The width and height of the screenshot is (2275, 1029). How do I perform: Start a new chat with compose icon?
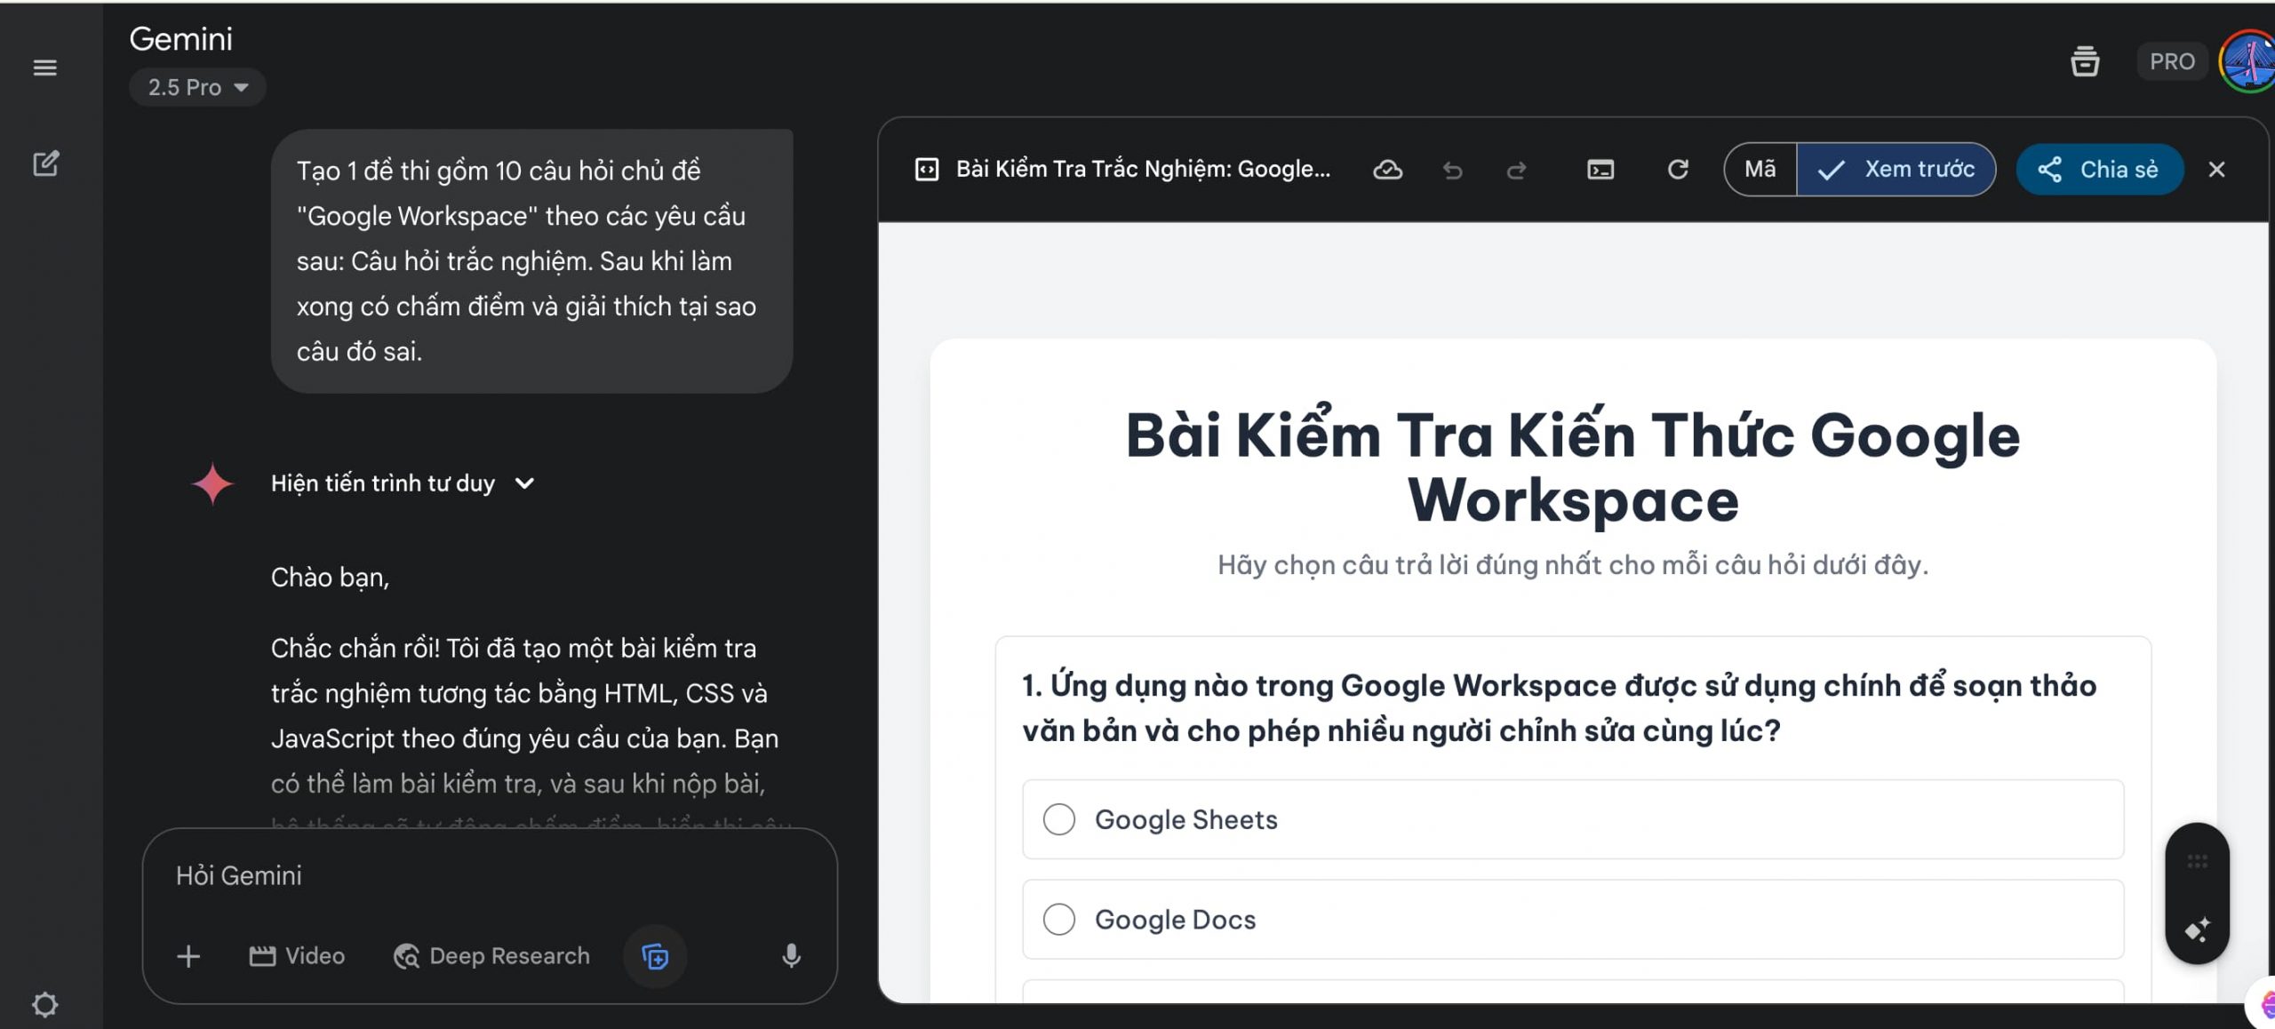pos(45,163)
